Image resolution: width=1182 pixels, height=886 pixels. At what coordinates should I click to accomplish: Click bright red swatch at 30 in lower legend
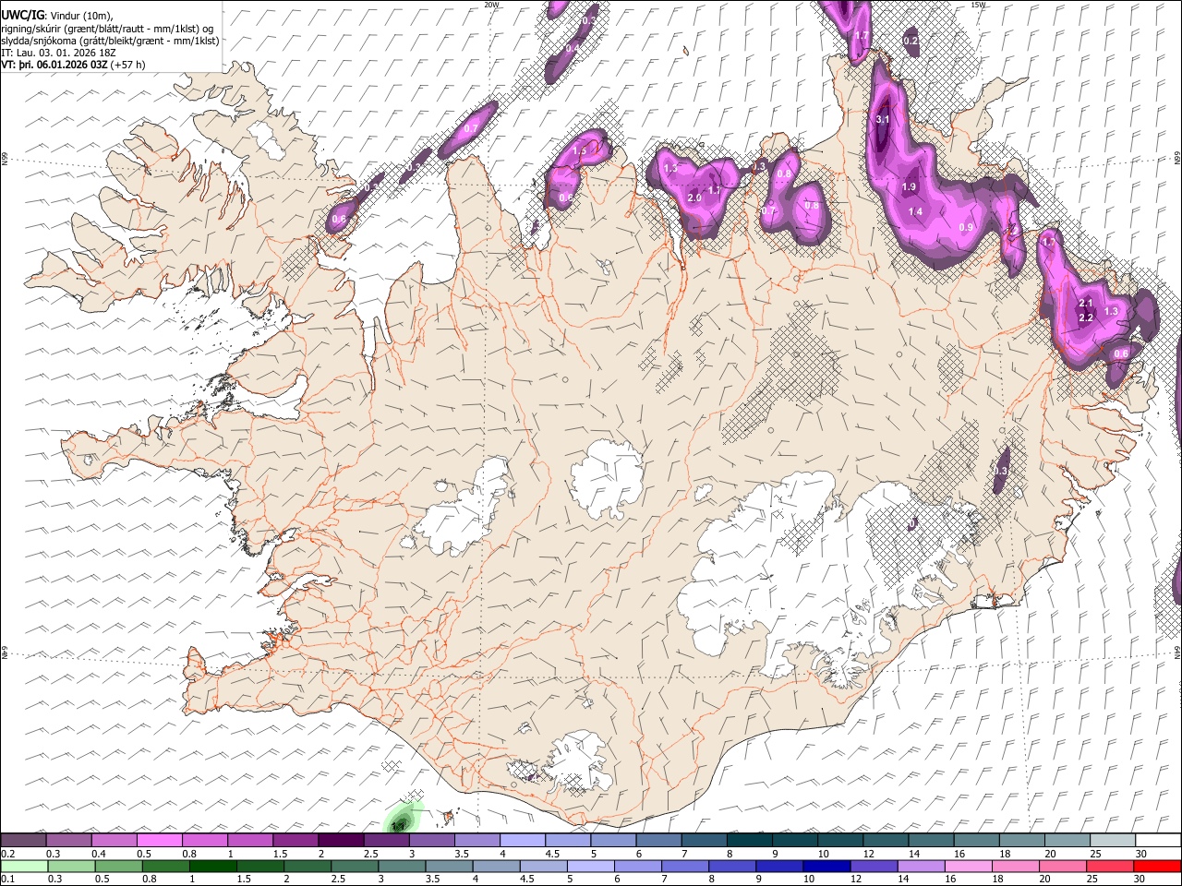coord(1158,866)
